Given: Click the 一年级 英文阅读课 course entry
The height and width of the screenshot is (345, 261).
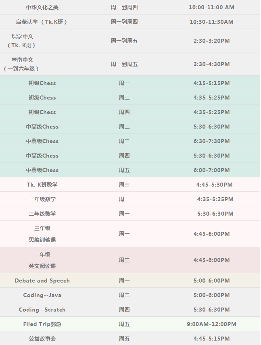Looking at the screenshot, I should (x=42, y=260).
